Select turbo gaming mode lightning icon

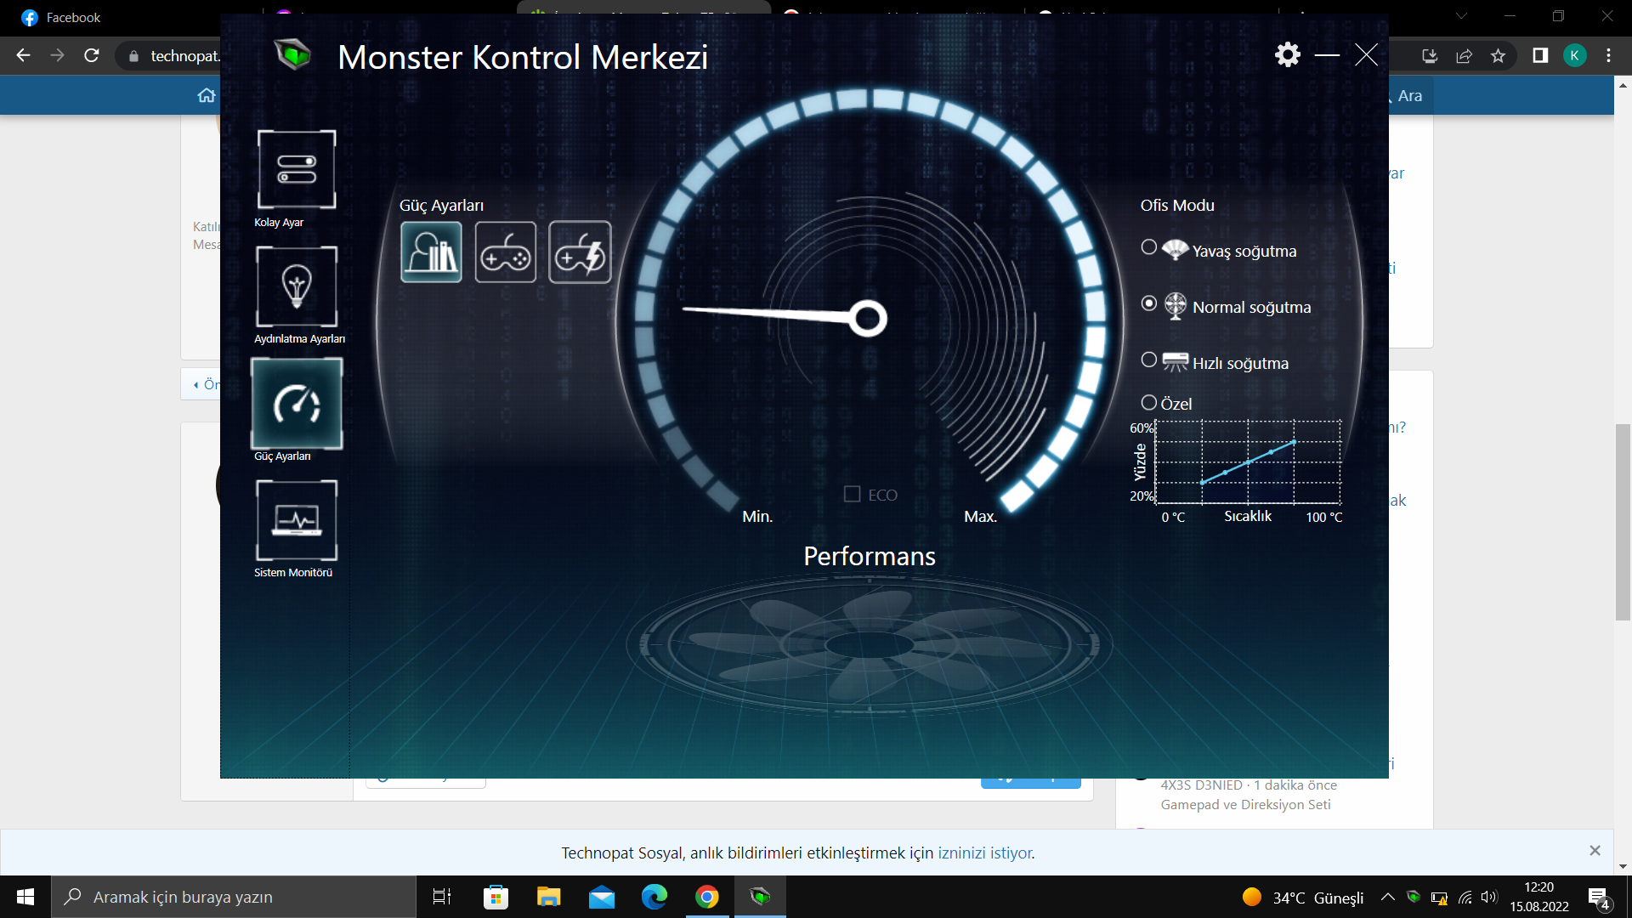(x=580, y=252)
